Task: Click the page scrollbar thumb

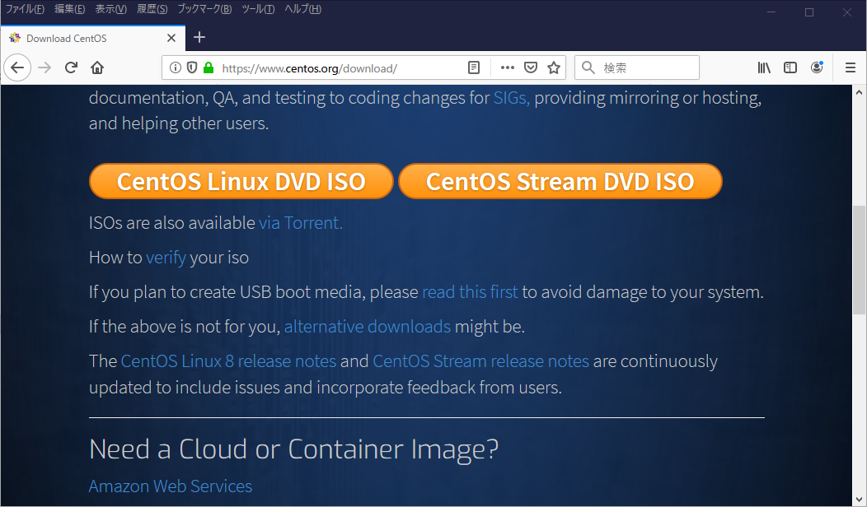Action: click(859, 259)
